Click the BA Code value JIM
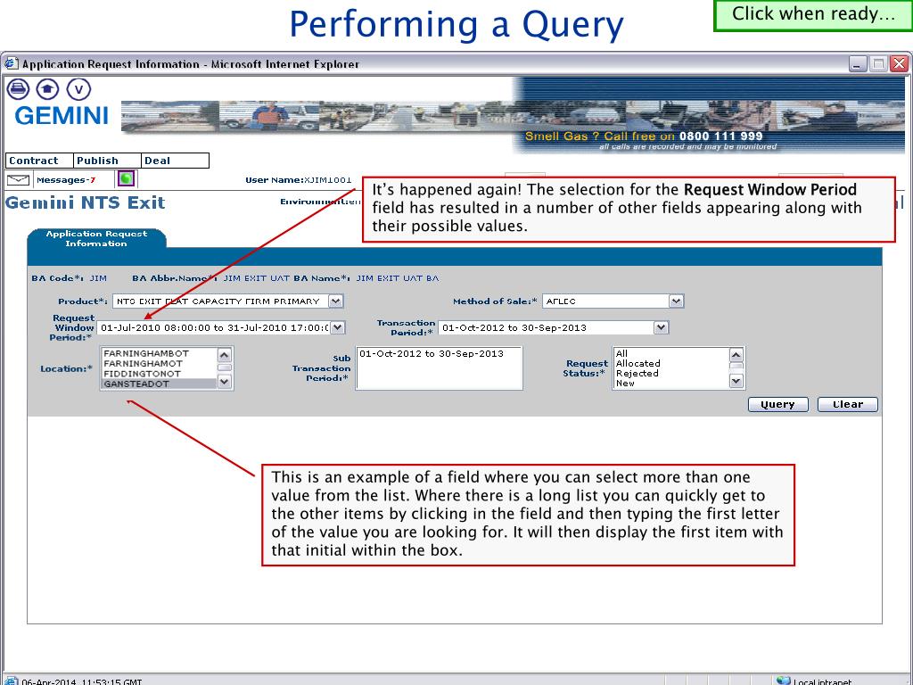 (98, 278)
